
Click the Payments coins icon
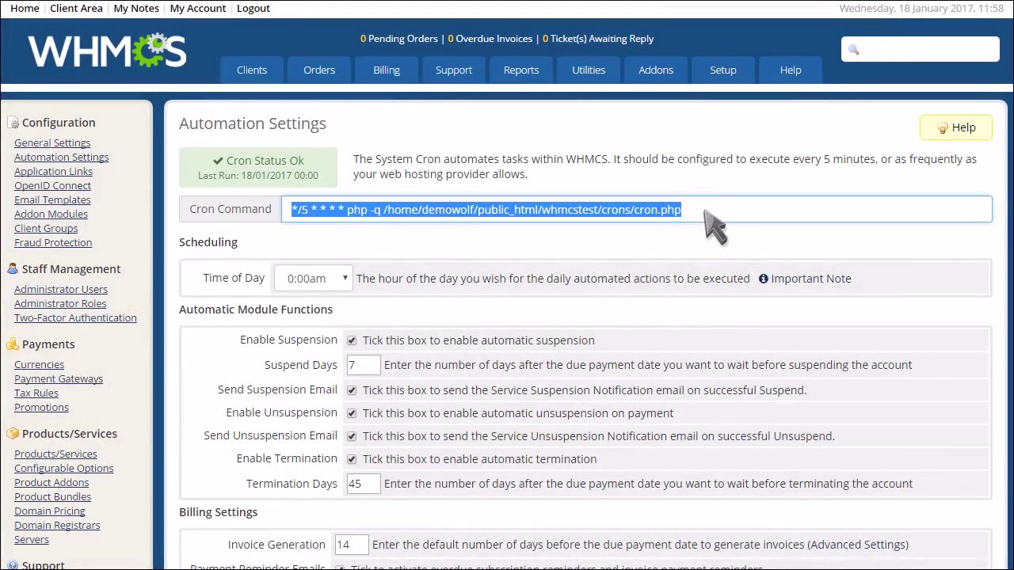click(x=13, y=344)
